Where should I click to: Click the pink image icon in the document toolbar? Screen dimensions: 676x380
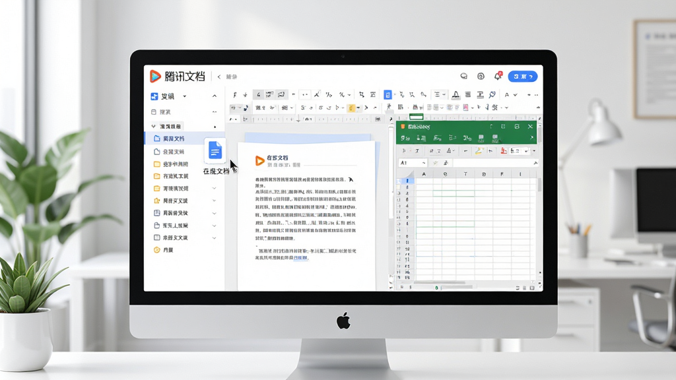(465, 108)
